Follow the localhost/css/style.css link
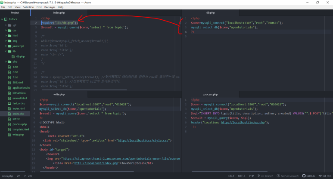This screenshot has height=179, width=333. [x=143, y=141]
